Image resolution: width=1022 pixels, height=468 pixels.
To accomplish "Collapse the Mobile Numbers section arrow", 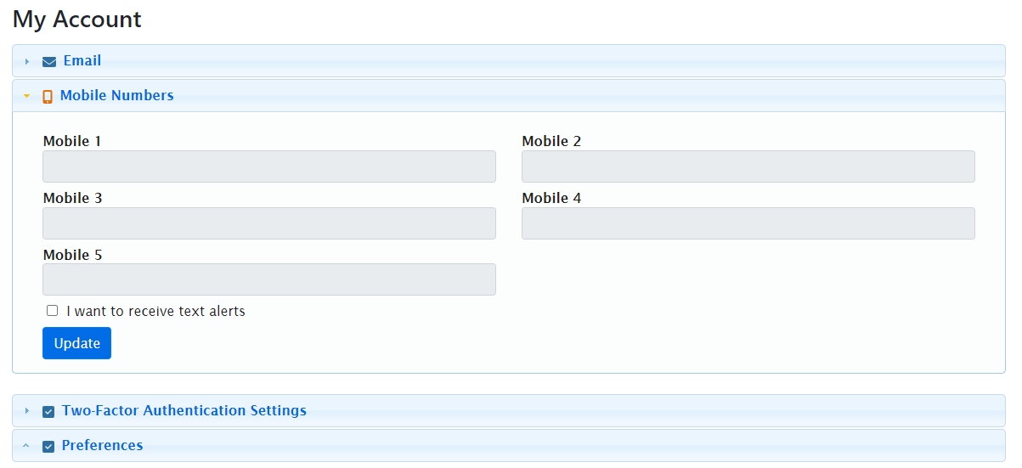I will (27, 96).
